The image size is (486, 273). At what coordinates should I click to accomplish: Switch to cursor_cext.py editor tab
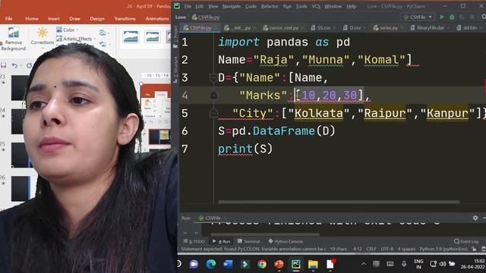[x=282, y=28]
